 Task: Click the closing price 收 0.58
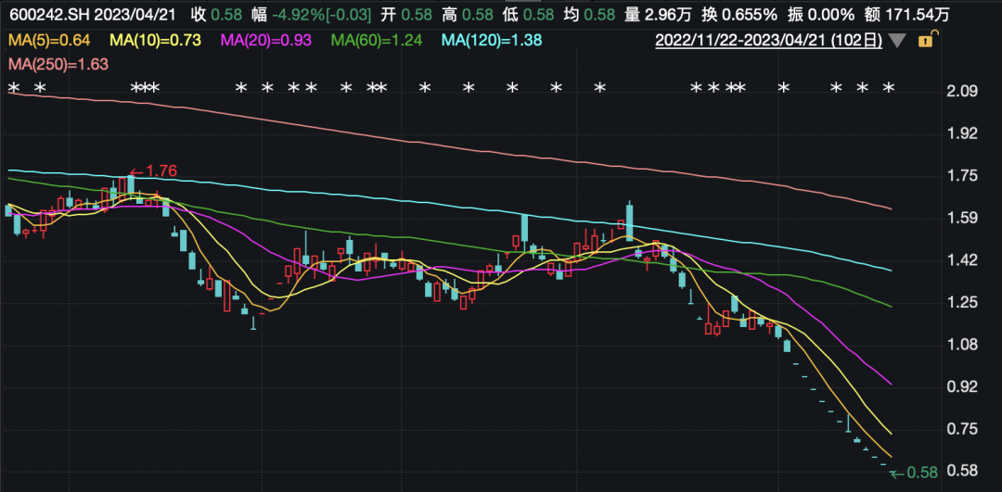217,13
